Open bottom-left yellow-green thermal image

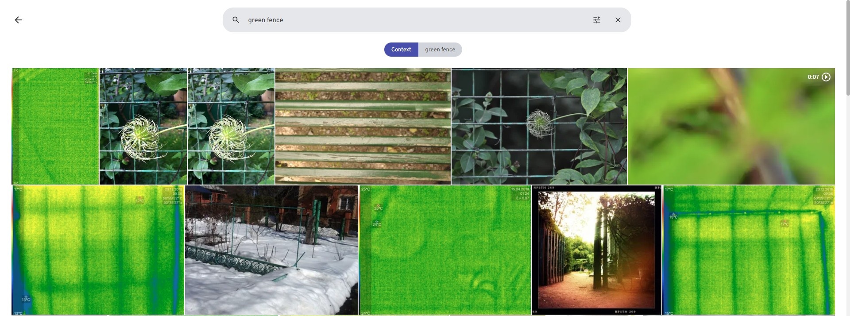98,250
